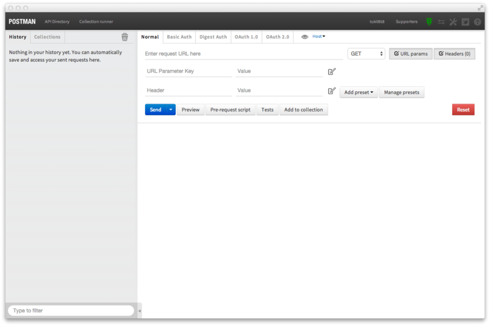Focus the Enter request URL field
Screen dimensions: 490x326
click(244, 54)
